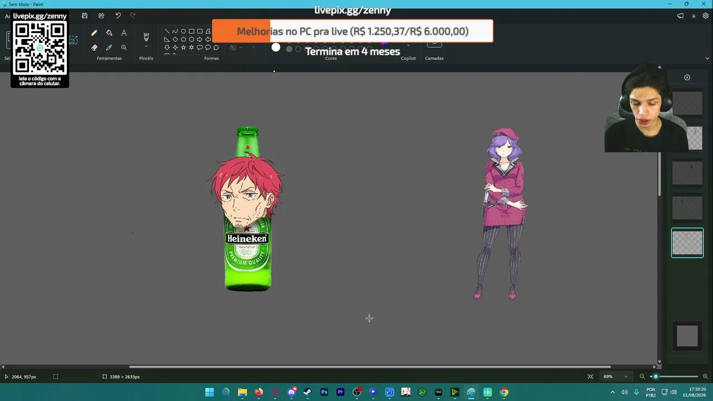Select the top layer thumbnail
This screenshot has height=401, width=713.
[x=687, y=104]
